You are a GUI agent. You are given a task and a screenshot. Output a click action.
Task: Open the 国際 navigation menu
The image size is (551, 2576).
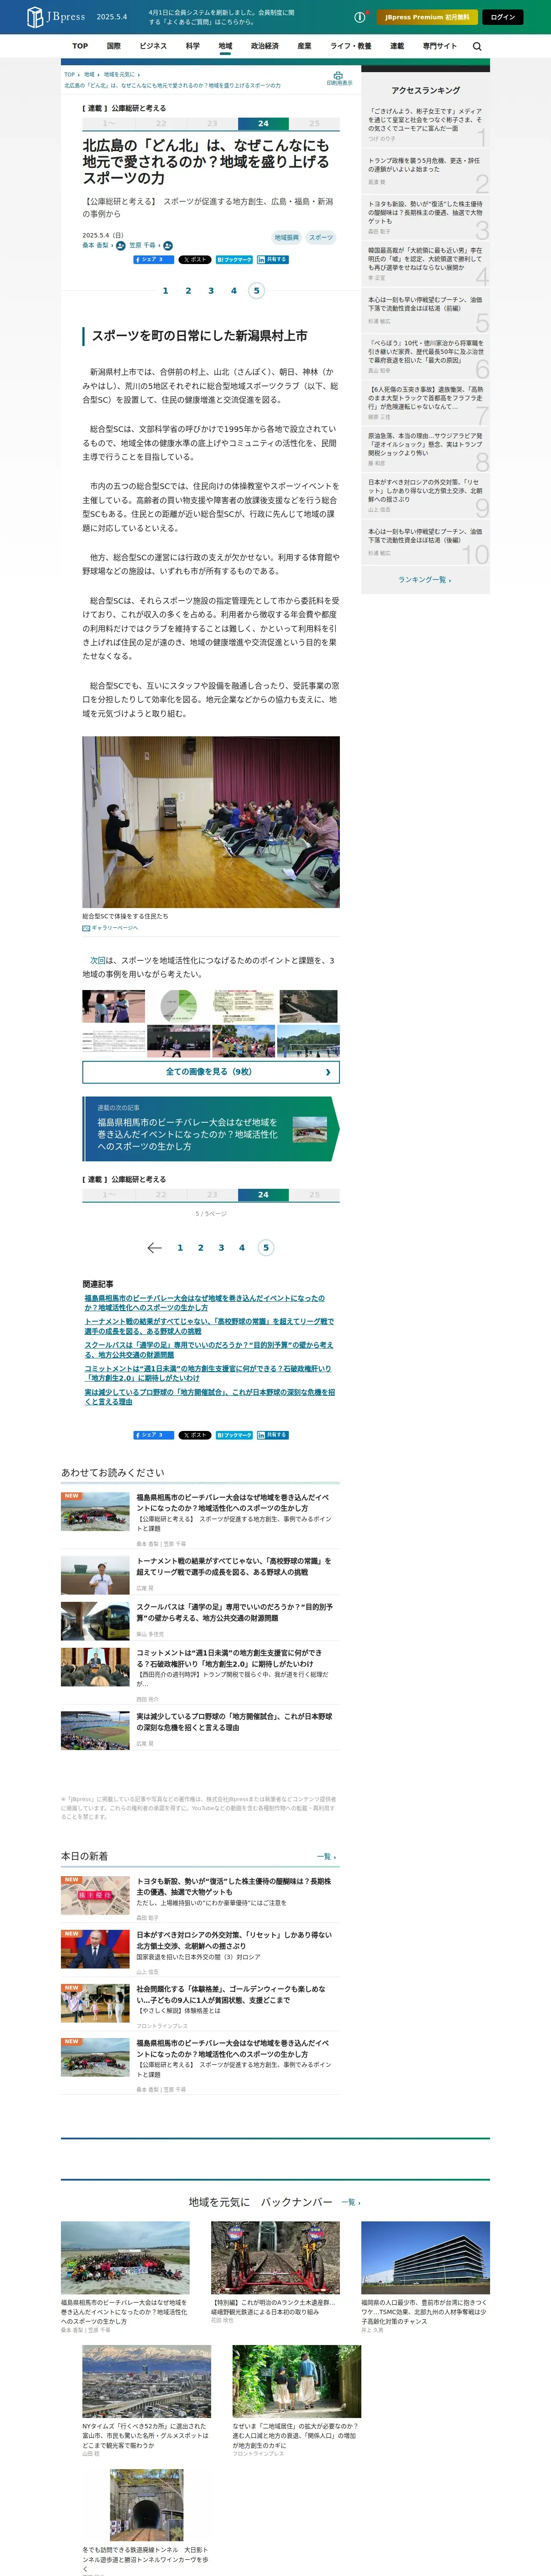pos(114,46)
